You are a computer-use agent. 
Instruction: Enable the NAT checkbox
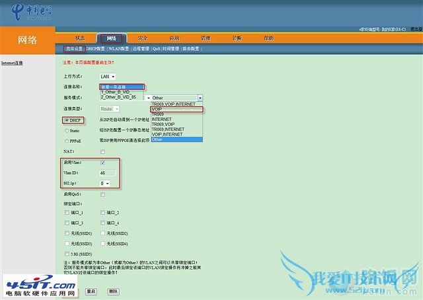coord(103,151)
